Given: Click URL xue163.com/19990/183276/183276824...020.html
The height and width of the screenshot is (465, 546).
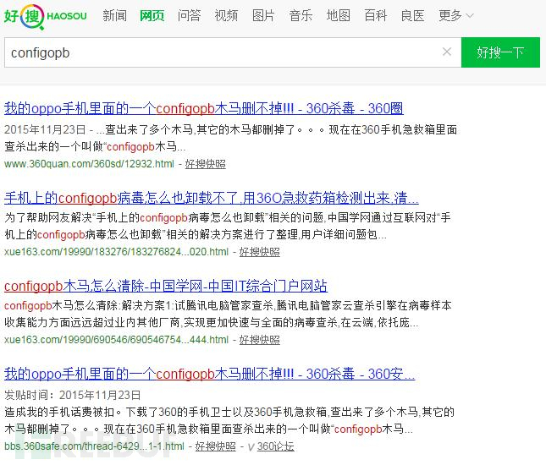Looking at the screenshot, I should tap(116, 252).
